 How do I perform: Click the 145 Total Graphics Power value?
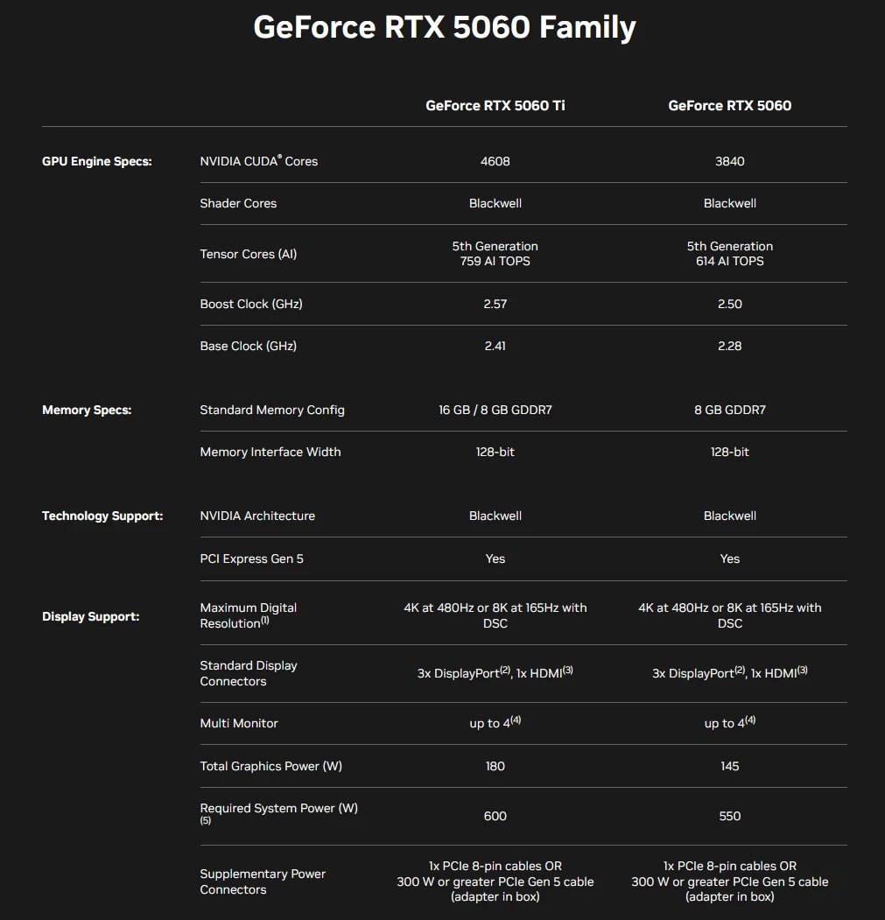point(729,766)
